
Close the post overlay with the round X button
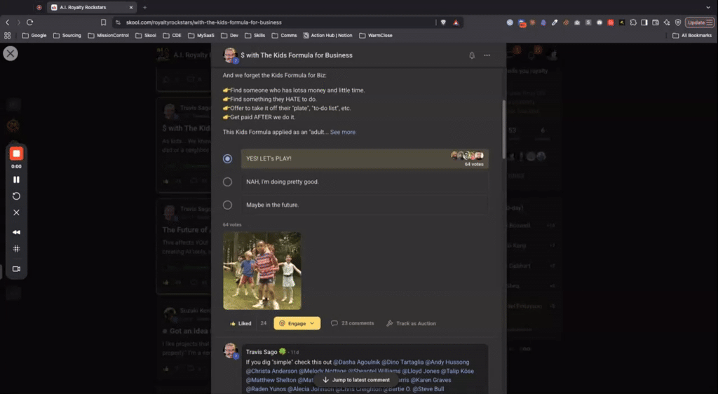click(x=11, y=53)
